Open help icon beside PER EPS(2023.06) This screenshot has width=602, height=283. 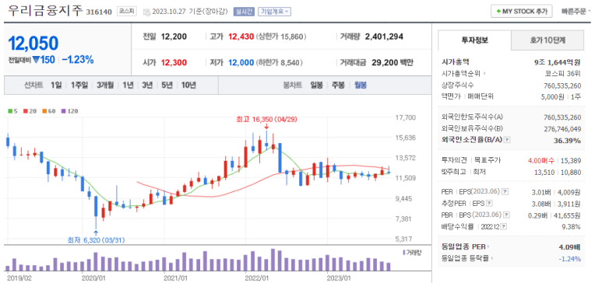tap(505, 191)
